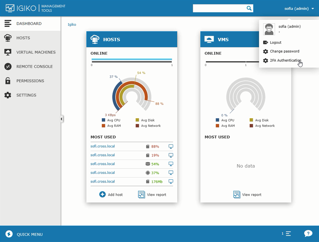This screenshot has height=242, width=319.
Task: Click the Igiko breadcrumb link
Action: [x=72, y=25]
